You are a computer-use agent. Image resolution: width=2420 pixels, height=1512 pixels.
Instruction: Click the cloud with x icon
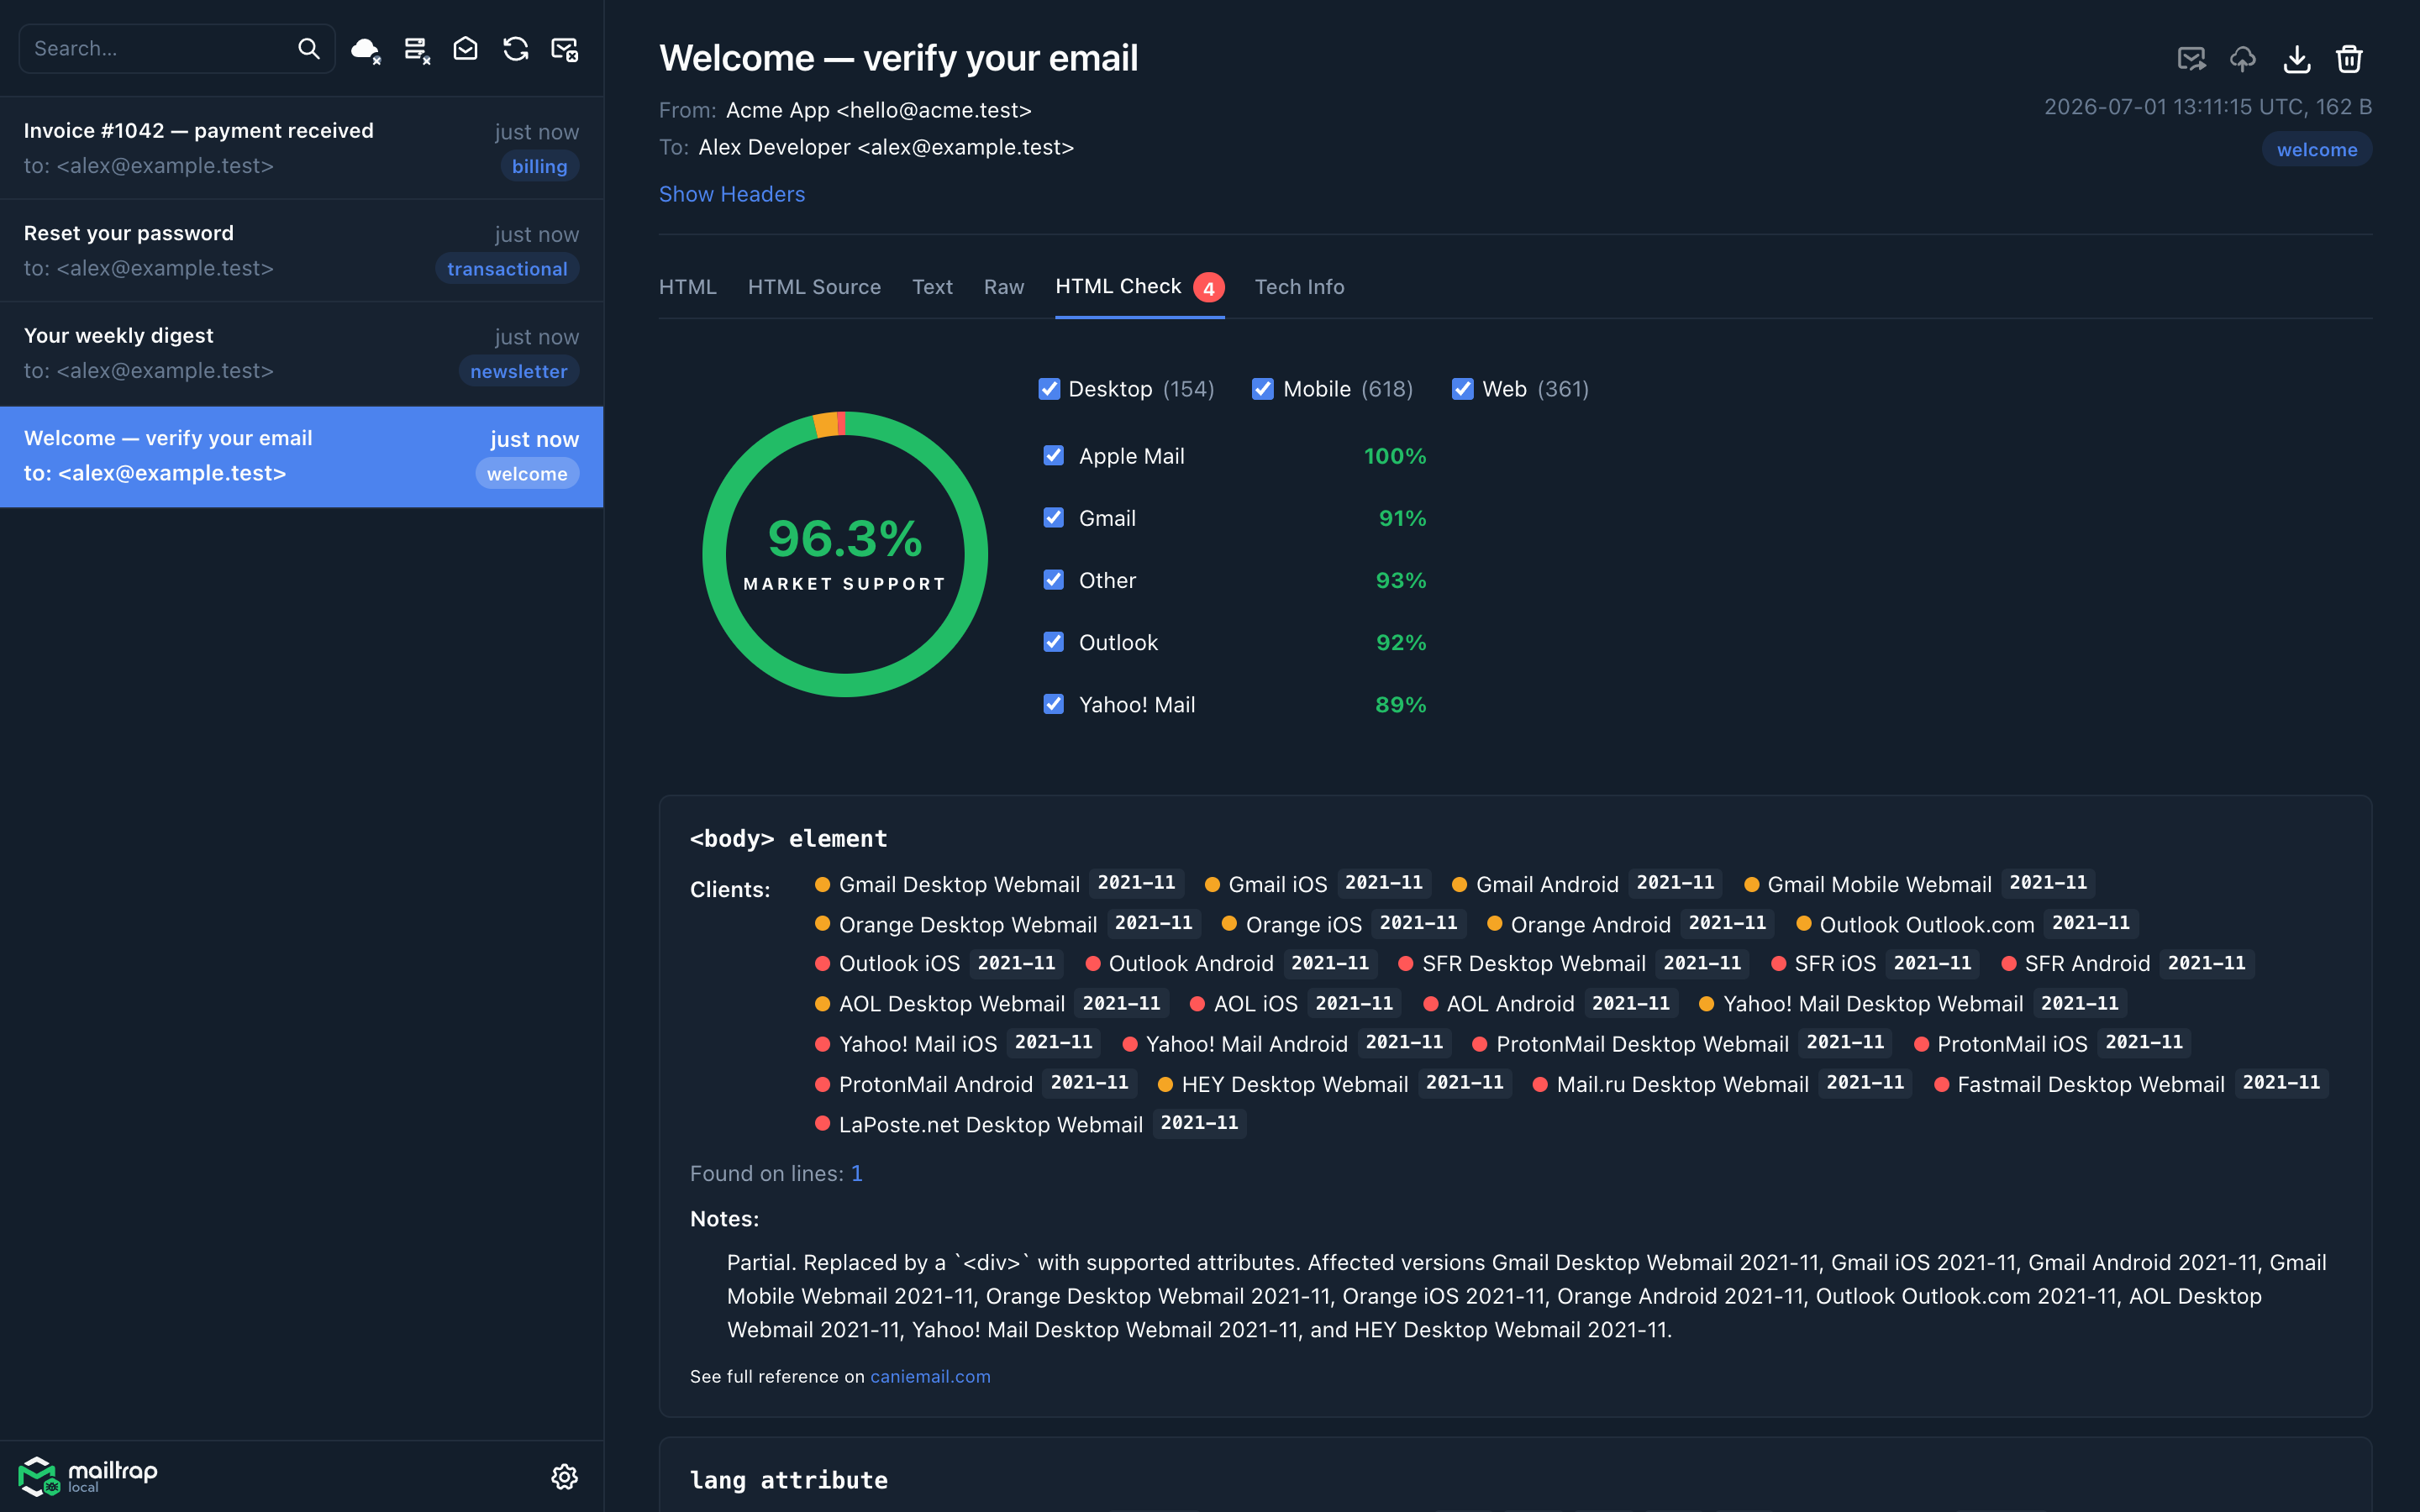click(366, 49)
